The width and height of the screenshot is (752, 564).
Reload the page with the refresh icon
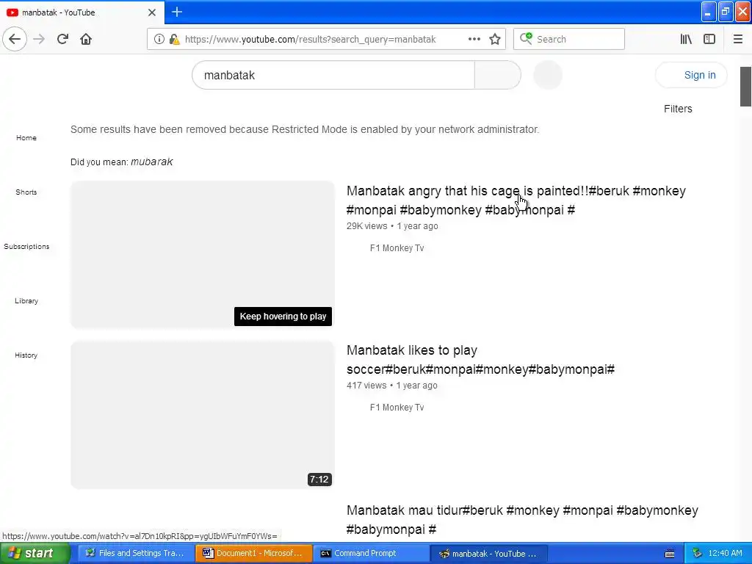(x=62, y=39)
